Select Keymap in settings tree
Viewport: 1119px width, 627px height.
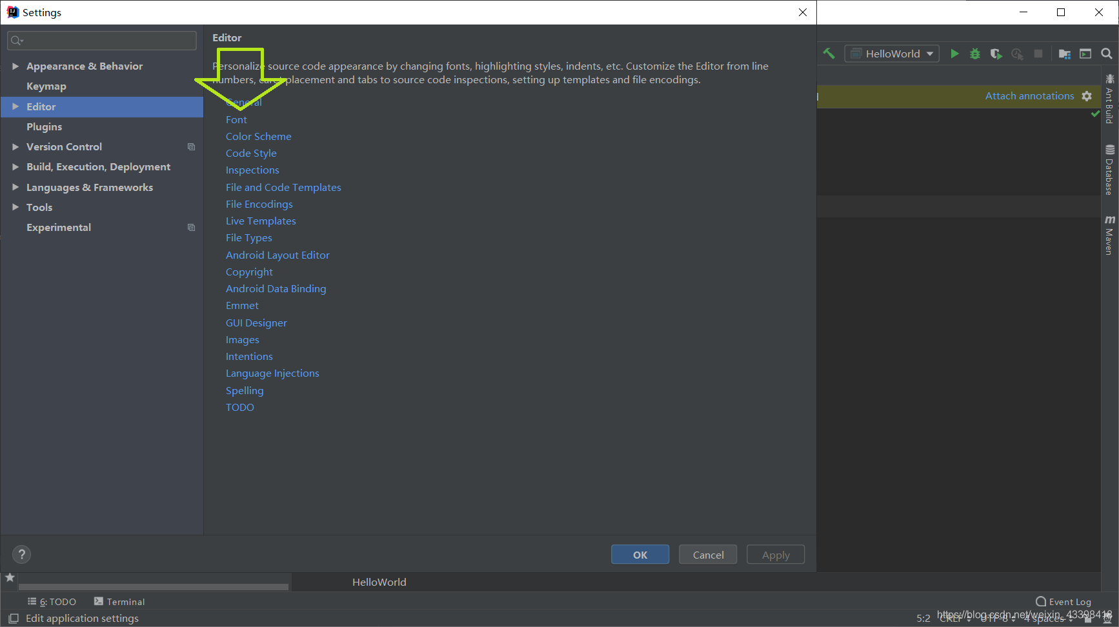point(46,86)
